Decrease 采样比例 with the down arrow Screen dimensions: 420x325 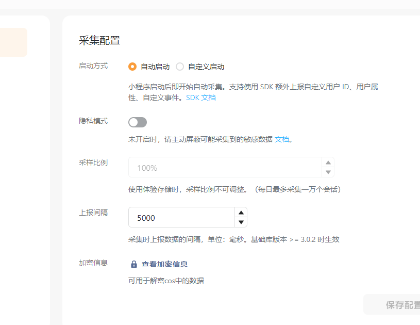click(328, 172)
